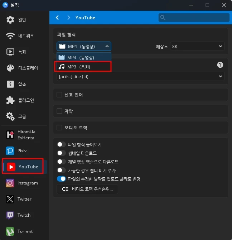This screenshot has width=232, height=240.
Task: Click the YouTube play logo icon
Action: (11, 167)
